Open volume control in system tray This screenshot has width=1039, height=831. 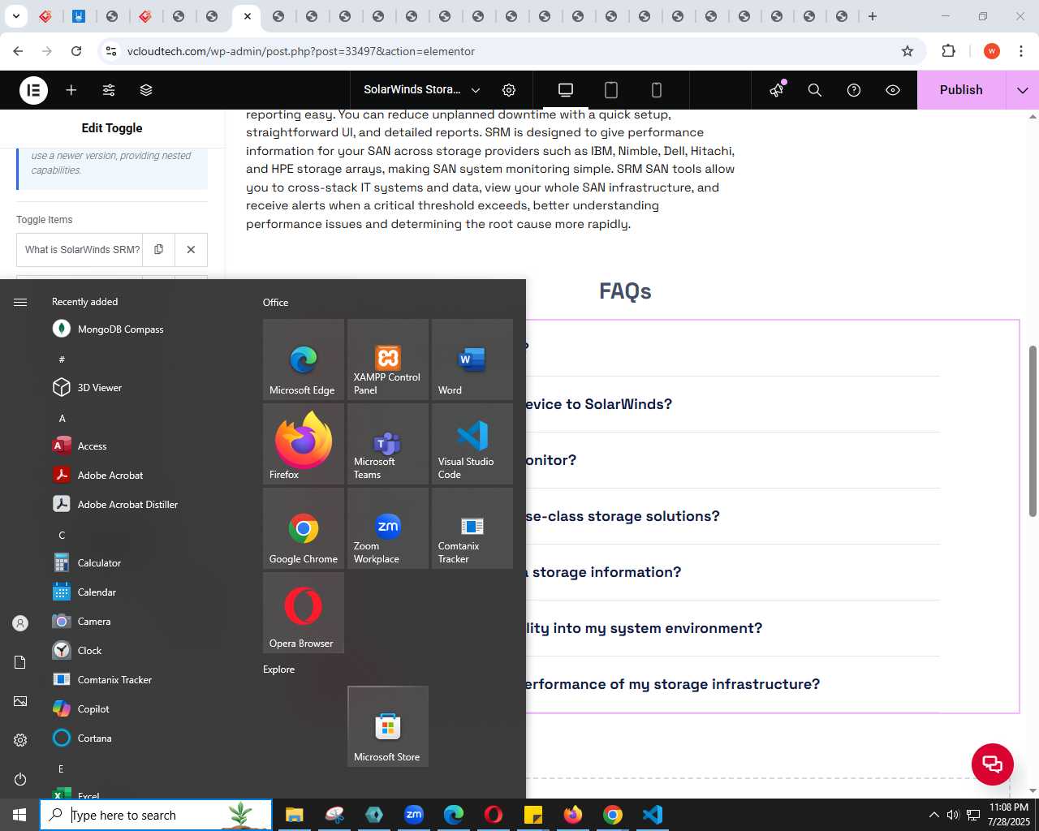point(953,815)
